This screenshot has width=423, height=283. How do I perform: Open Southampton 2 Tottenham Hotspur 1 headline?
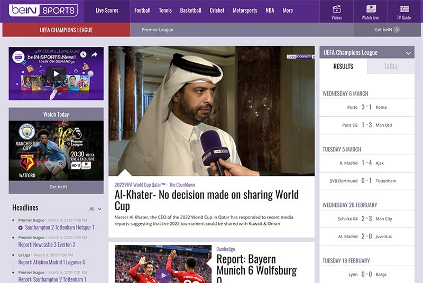point(60,228)
